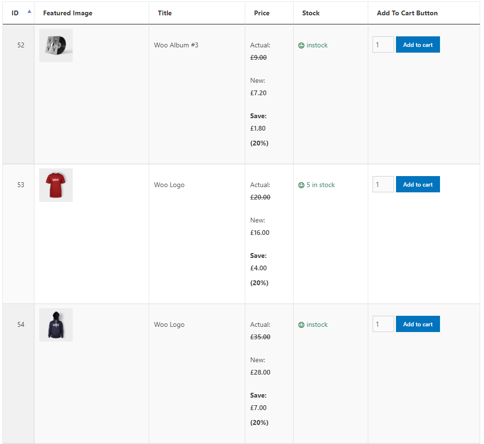Add the Woo Logo hoodie to cart
The width and height of the screenshot is (484, 444).
(x=418, y=324)
